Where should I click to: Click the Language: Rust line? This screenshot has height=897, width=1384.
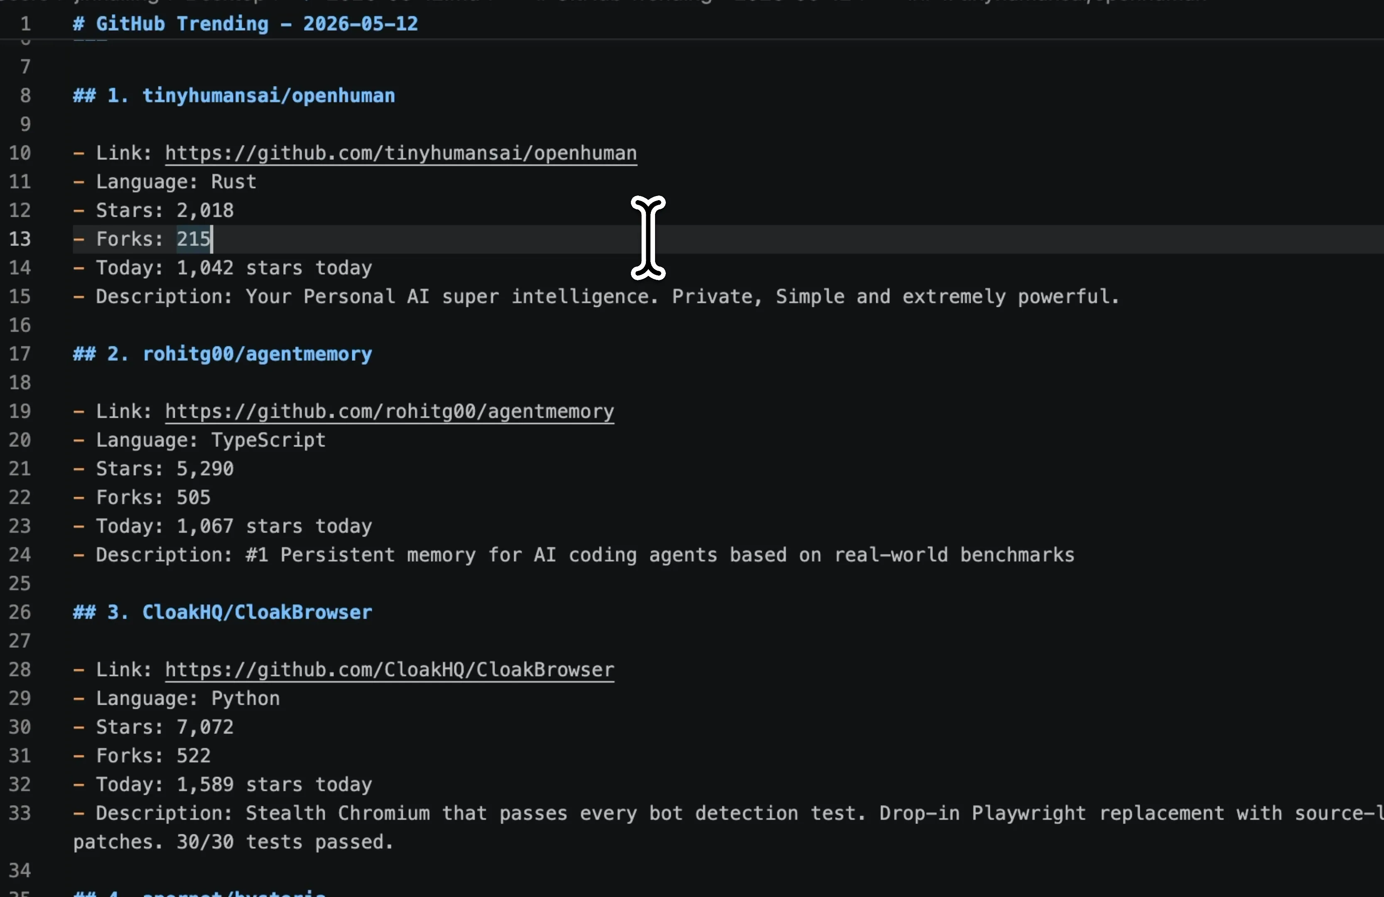point(164,181)
